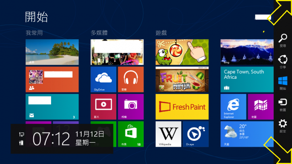Open the Share (分享) charm
This screenshot has width=292, height=164.
click(x=282, y=62)
